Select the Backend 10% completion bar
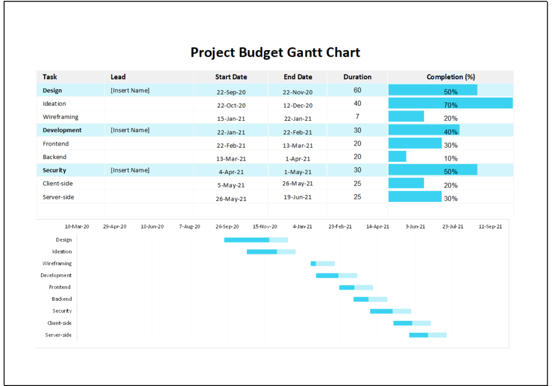Screen dimensions: 552x386 tap(396, 157)
